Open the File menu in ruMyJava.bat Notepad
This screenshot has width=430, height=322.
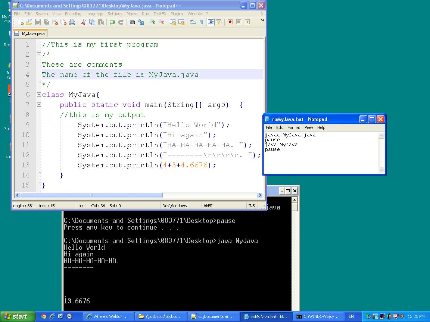pyautogui.click(x=269, y=127)
